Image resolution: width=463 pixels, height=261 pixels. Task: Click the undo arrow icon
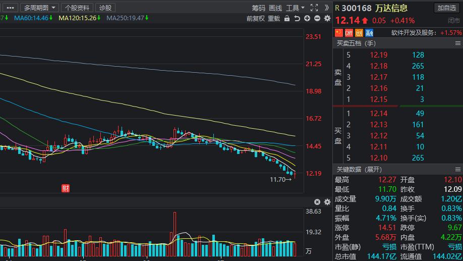click(297, 18)
